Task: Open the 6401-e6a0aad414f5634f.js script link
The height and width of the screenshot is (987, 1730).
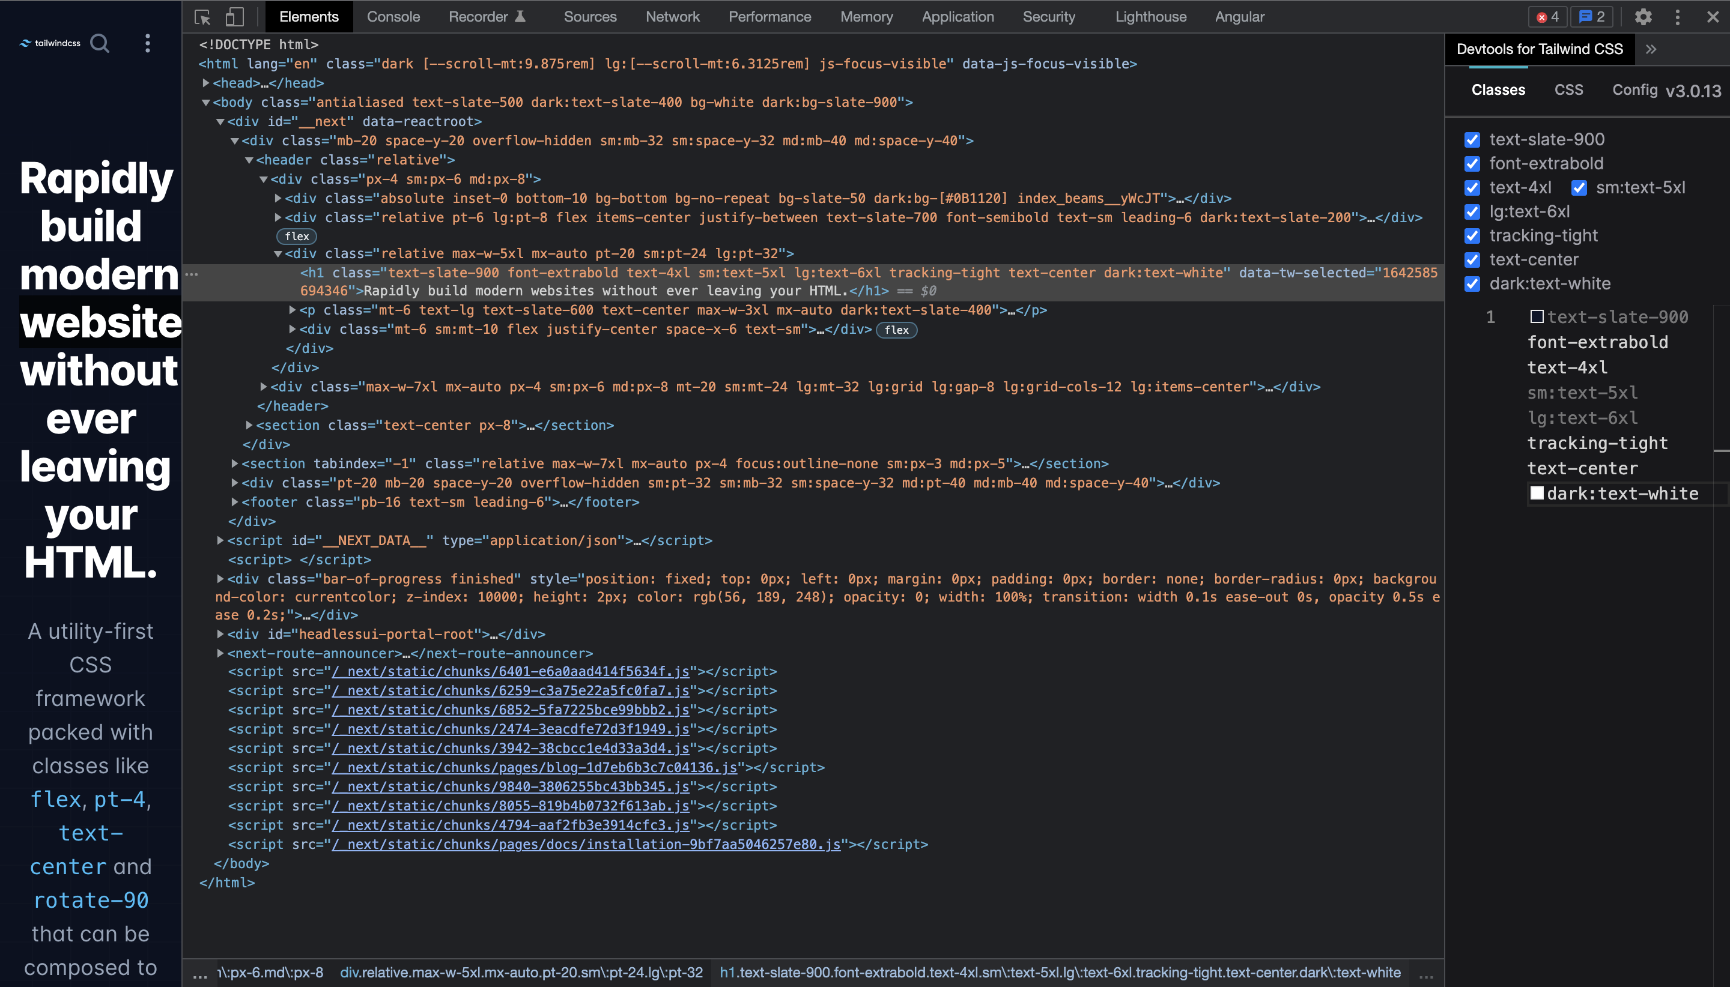Action: pyautogui.click(x=510, y=672)
